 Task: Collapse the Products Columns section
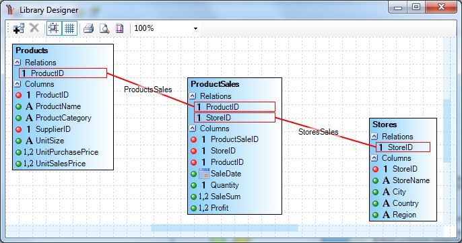point(18,84)
